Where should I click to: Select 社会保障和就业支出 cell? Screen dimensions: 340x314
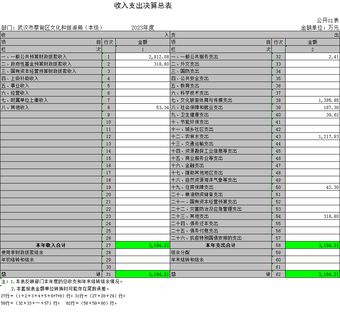tap(221, 107)
